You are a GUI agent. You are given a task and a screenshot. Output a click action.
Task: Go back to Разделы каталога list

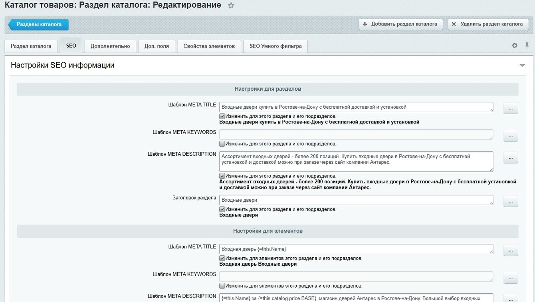(x=39, y=24)
